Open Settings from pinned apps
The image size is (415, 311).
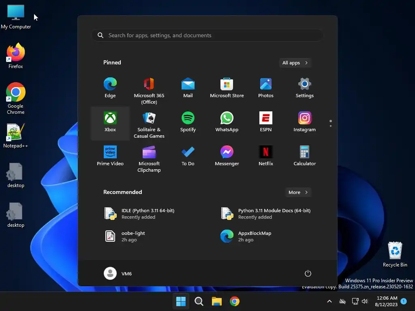click(305, 88)
